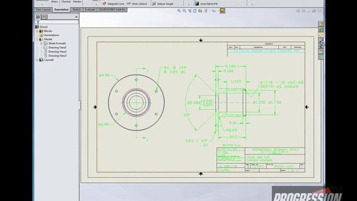Open SolidWorks Resources house icon in task pane
Image resolution: width=357 pixels, height=201 pixels.
pos(321,24)
